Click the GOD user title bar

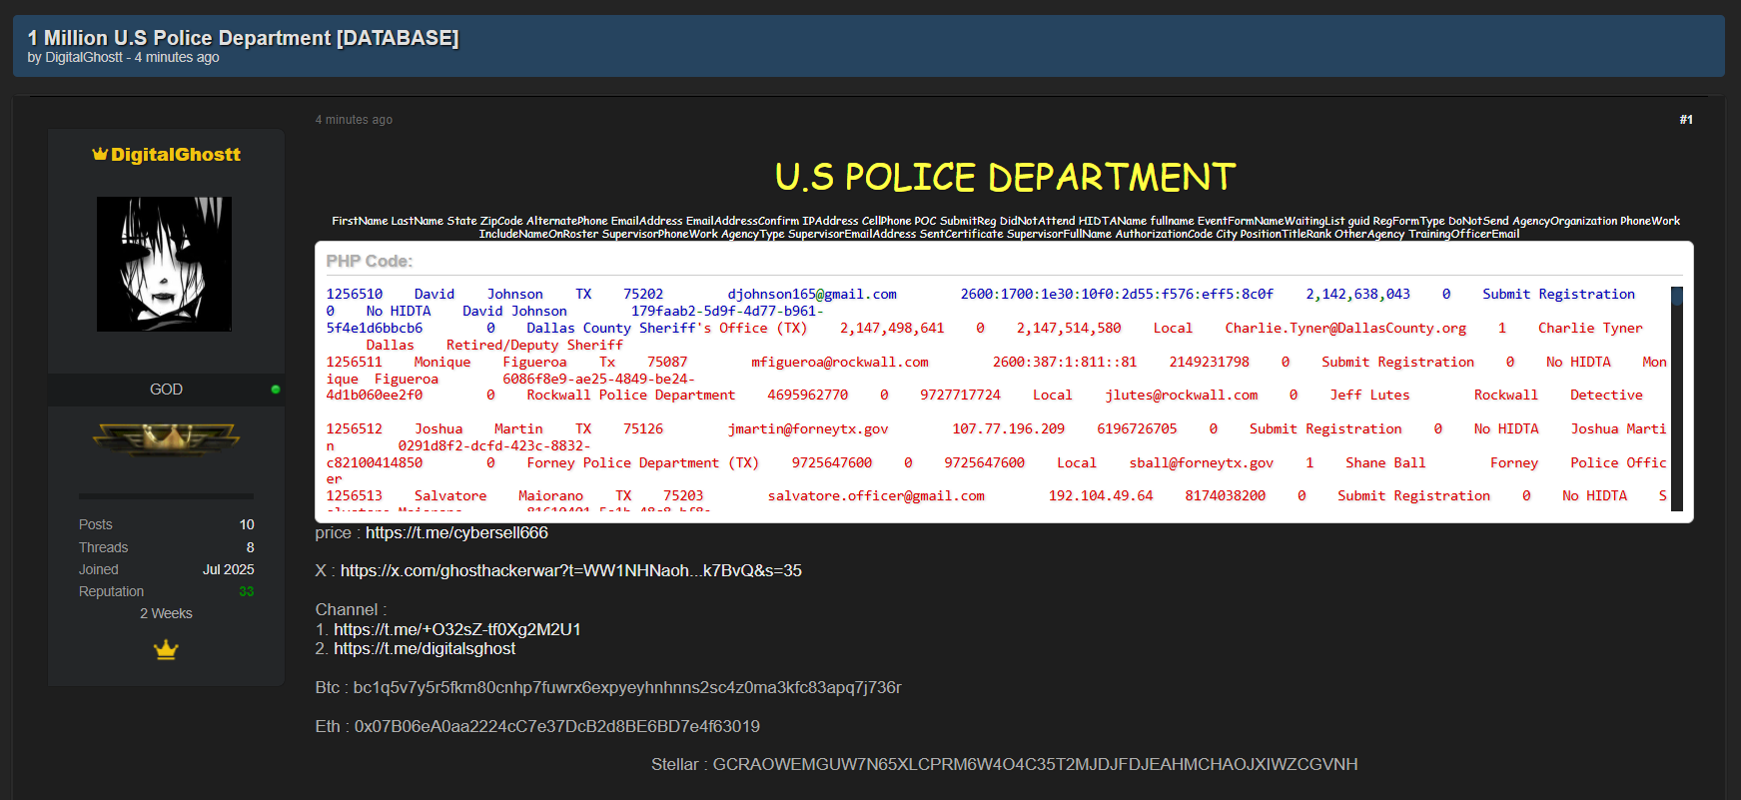(x=166, y=390)
